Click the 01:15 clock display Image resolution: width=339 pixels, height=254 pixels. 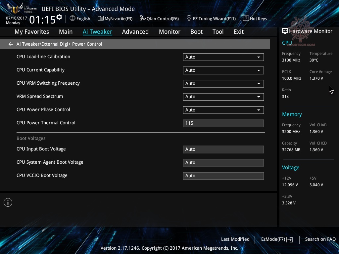click(x=42, y=20)
